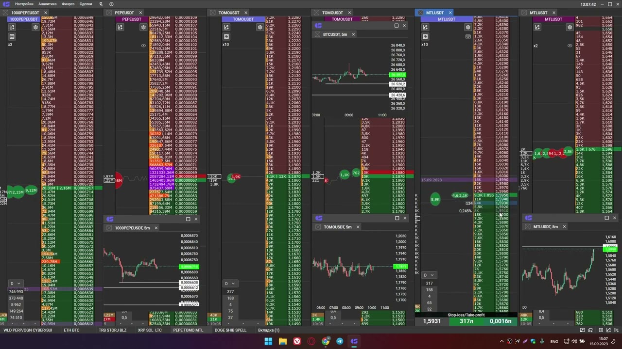
Task: Open D dropdown in 1000PEPEUSDT panel
Action: (15, 284)
